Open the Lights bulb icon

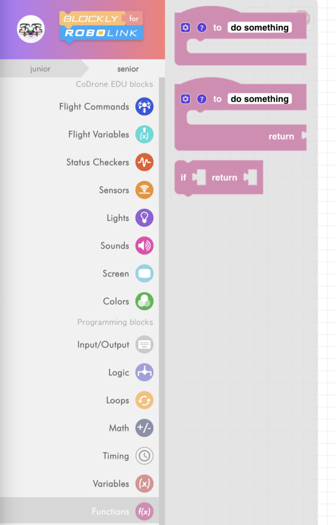pos(144,218)
